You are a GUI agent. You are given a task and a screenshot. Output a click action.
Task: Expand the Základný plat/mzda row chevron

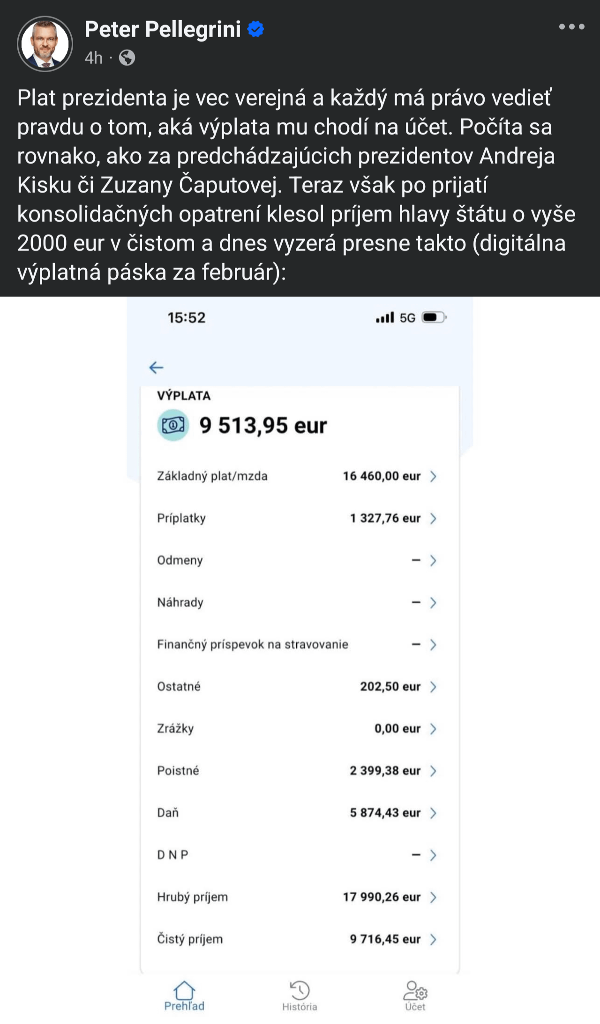tap(433, 476)
